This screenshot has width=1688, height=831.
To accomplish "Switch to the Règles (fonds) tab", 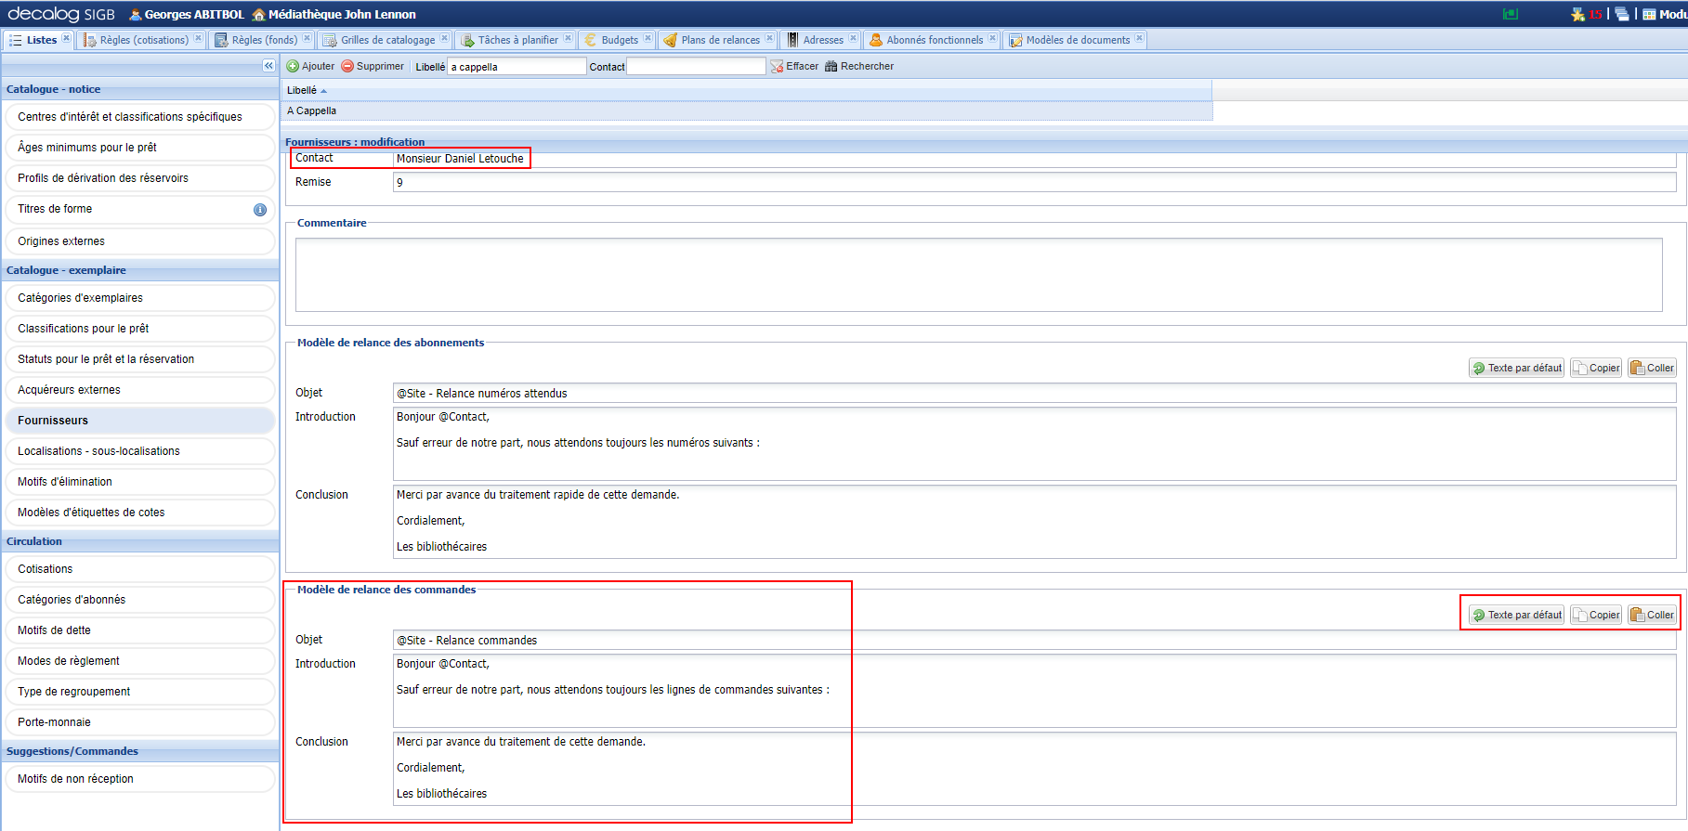I will tap(264, 40).
